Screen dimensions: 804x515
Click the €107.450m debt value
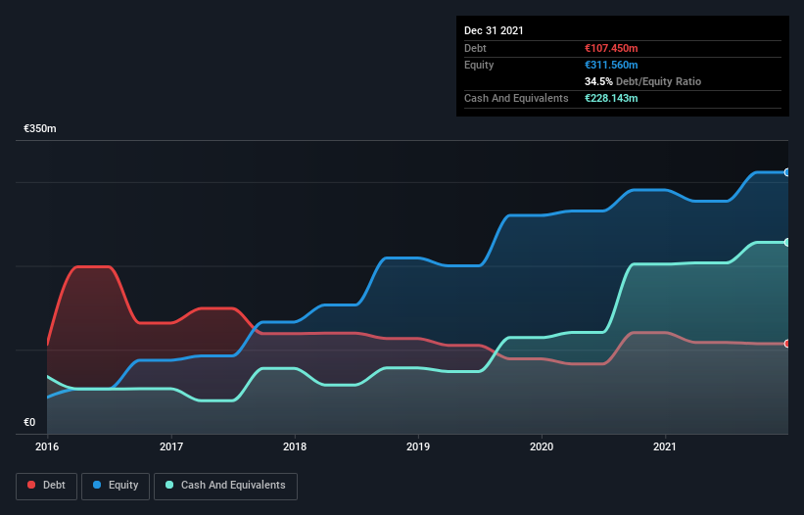(611, 48)
